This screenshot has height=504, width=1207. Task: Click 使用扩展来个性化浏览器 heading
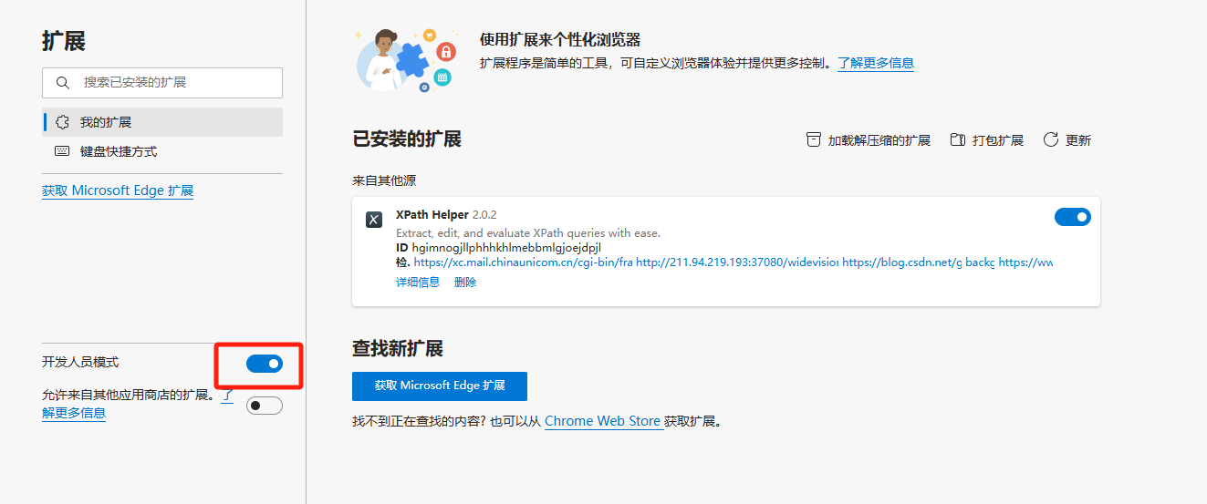click(x=560, y=40)
